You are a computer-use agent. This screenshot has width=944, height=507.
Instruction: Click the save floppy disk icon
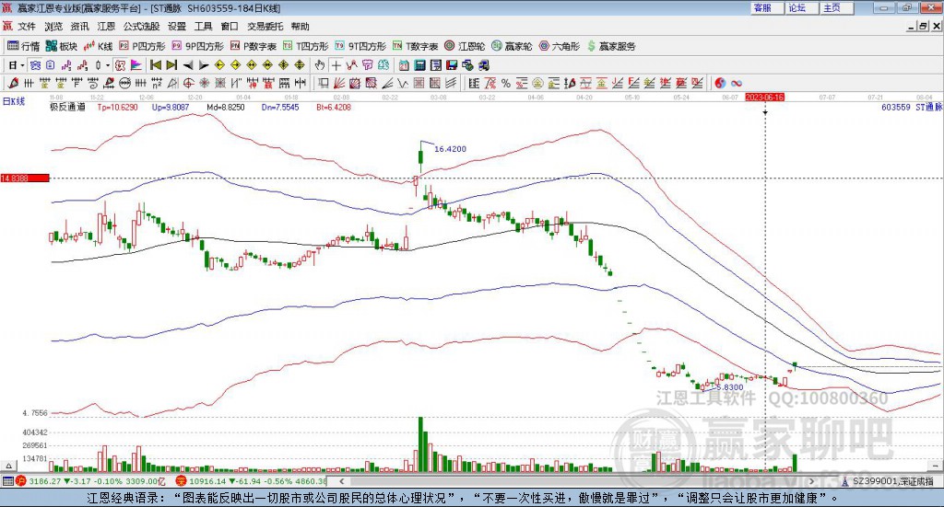click(x=452, y=65)
